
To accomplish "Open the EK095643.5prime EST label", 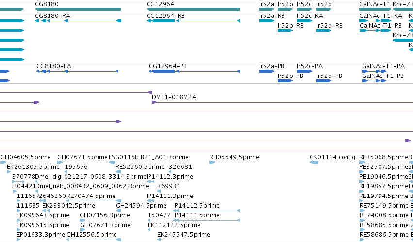I will (x=43, y=215).
